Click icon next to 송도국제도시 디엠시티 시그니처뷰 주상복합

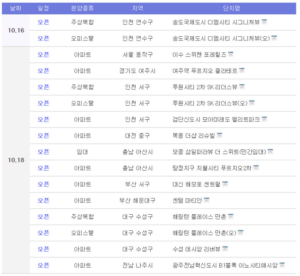(x=264, y=22)
